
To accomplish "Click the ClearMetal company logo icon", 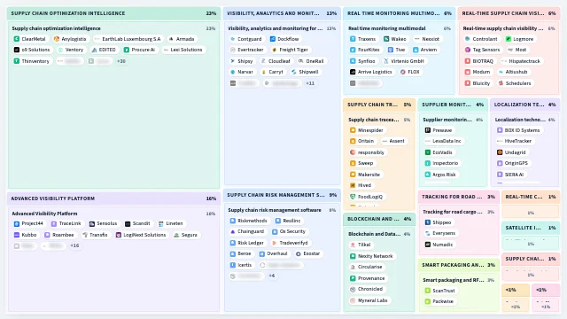I will 17,39.
